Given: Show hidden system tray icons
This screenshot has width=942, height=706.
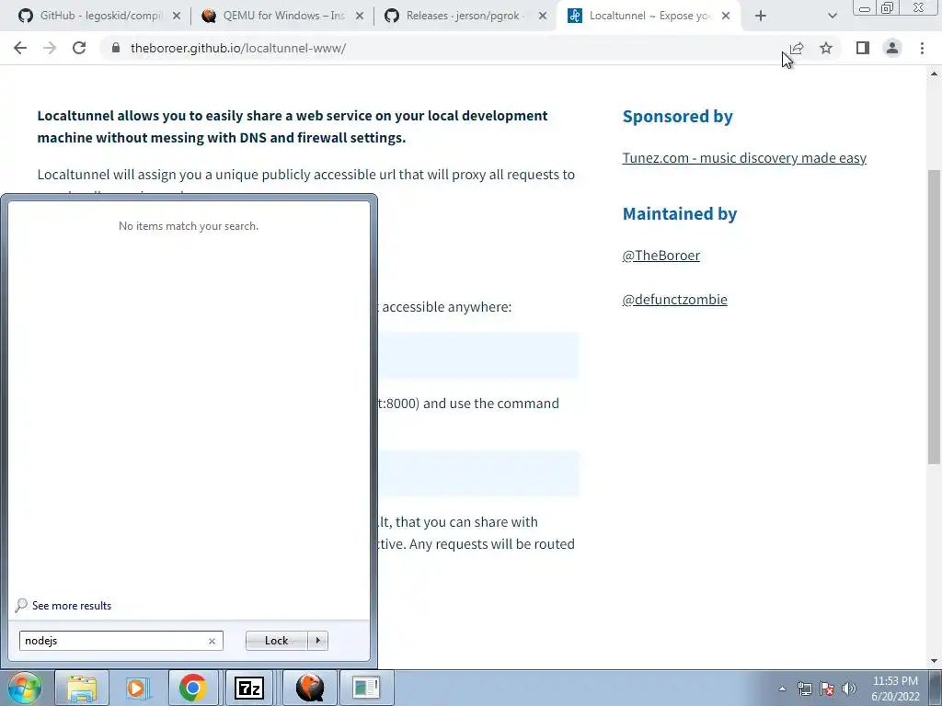Looking at the screenshot, I should pos(782,689).
